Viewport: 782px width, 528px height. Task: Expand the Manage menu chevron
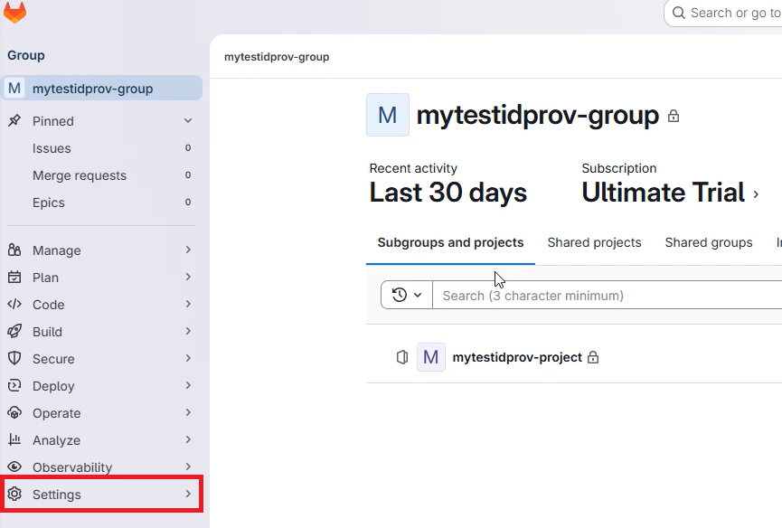click(188, 250)
